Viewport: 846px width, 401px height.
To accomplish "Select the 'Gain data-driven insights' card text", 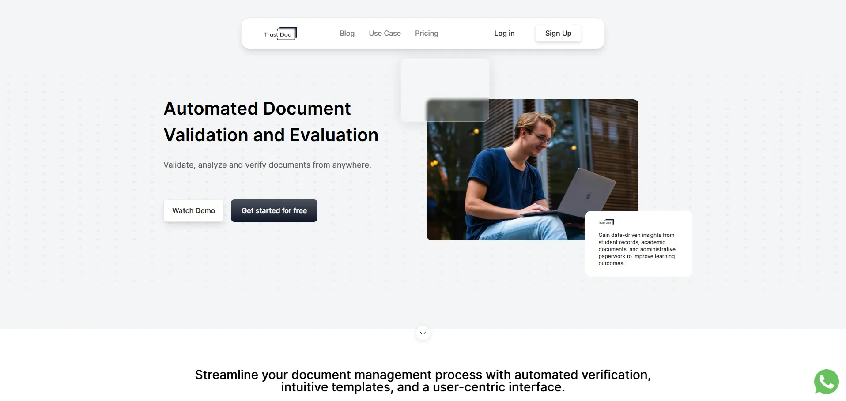I will (x=636, y=249).
